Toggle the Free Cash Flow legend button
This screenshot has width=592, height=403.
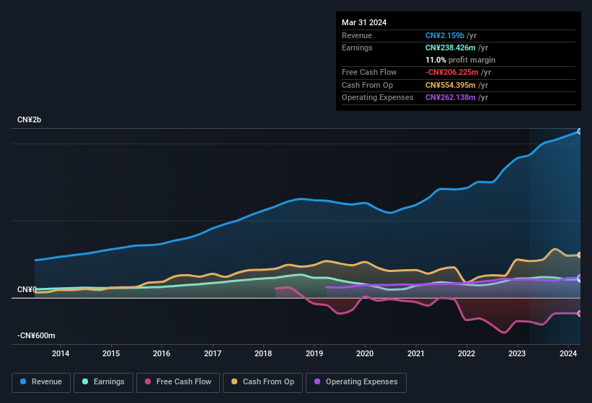click(x=178, y=382)
